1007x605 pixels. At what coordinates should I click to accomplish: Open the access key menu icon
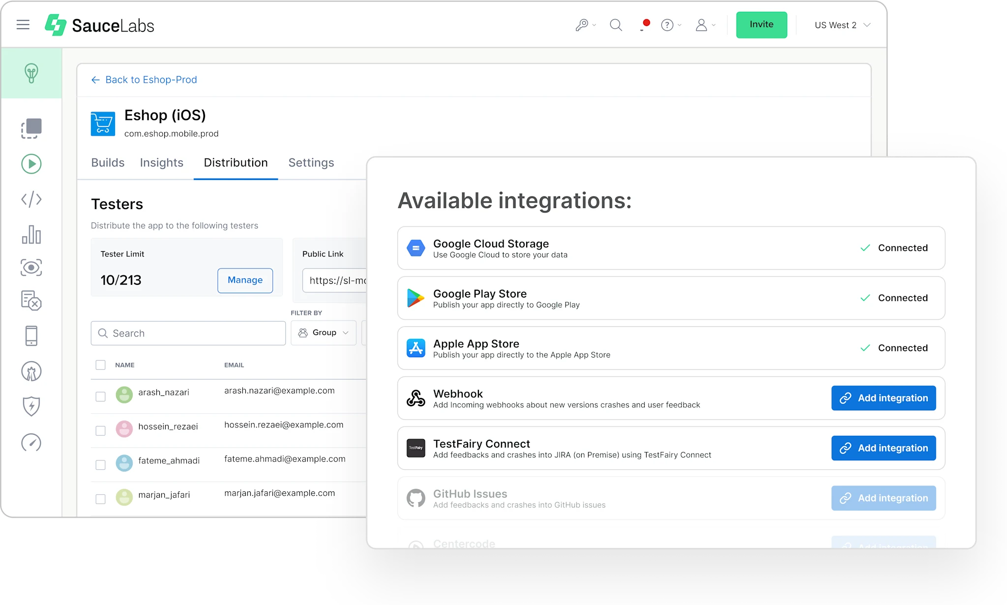[x=585, y=25]
